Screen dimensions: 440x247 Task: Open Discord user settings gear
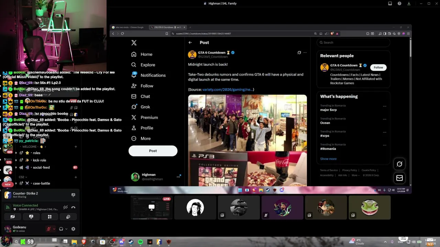click(x=73, y=229)
